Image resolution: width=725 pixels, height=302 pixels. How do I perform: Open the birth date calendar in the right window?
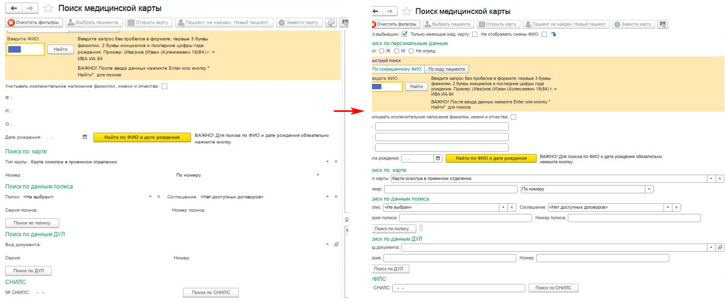coord(438,158)
